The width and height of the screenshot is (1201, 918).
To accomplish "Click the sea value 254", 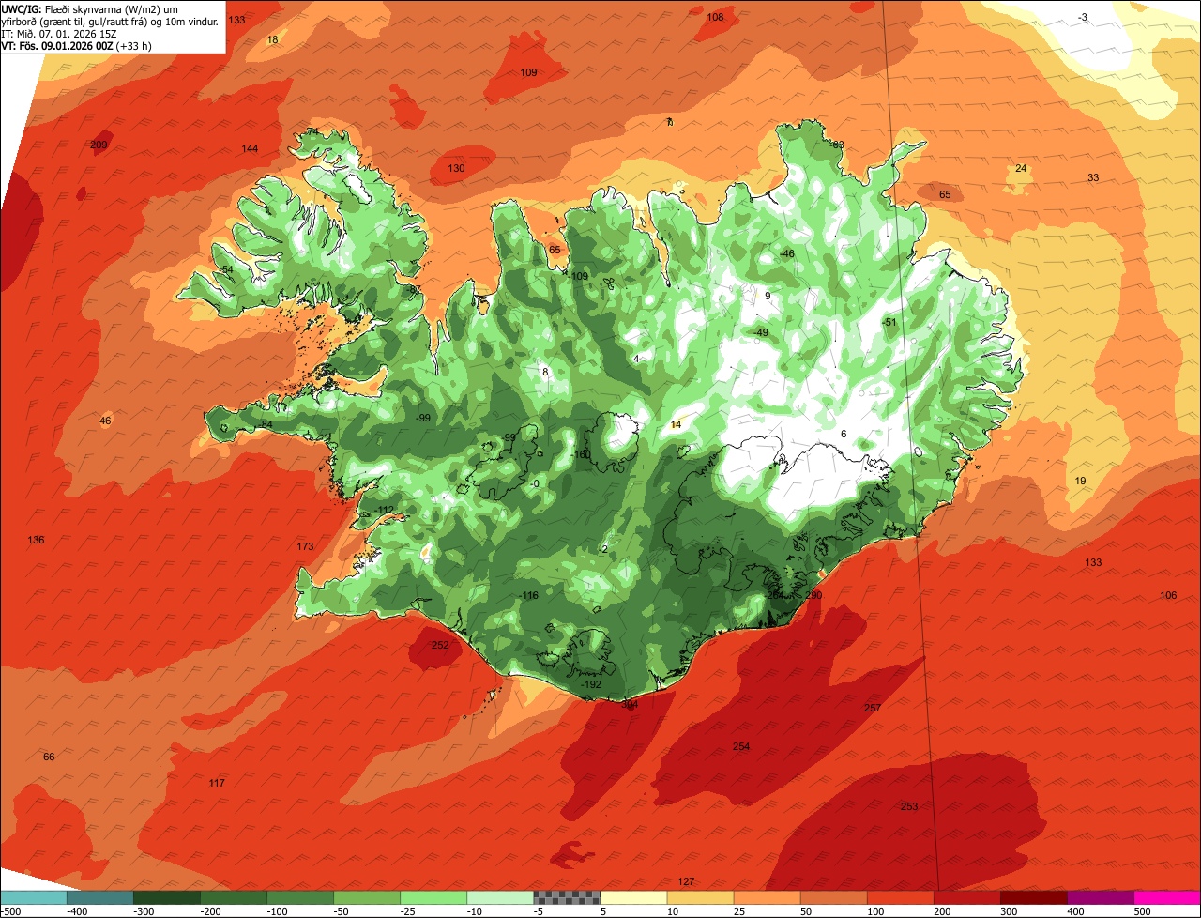I will (741, 746).
